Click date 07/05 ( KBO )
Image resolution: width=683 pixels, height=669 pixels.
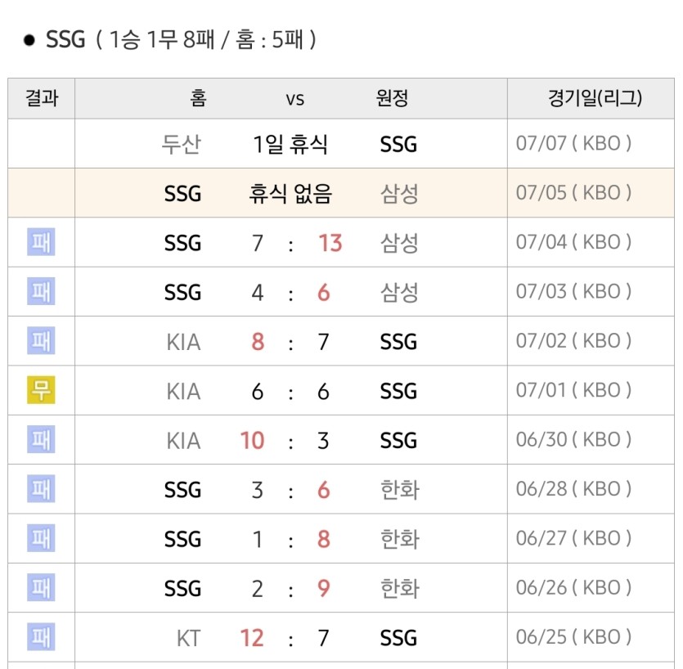573,192
